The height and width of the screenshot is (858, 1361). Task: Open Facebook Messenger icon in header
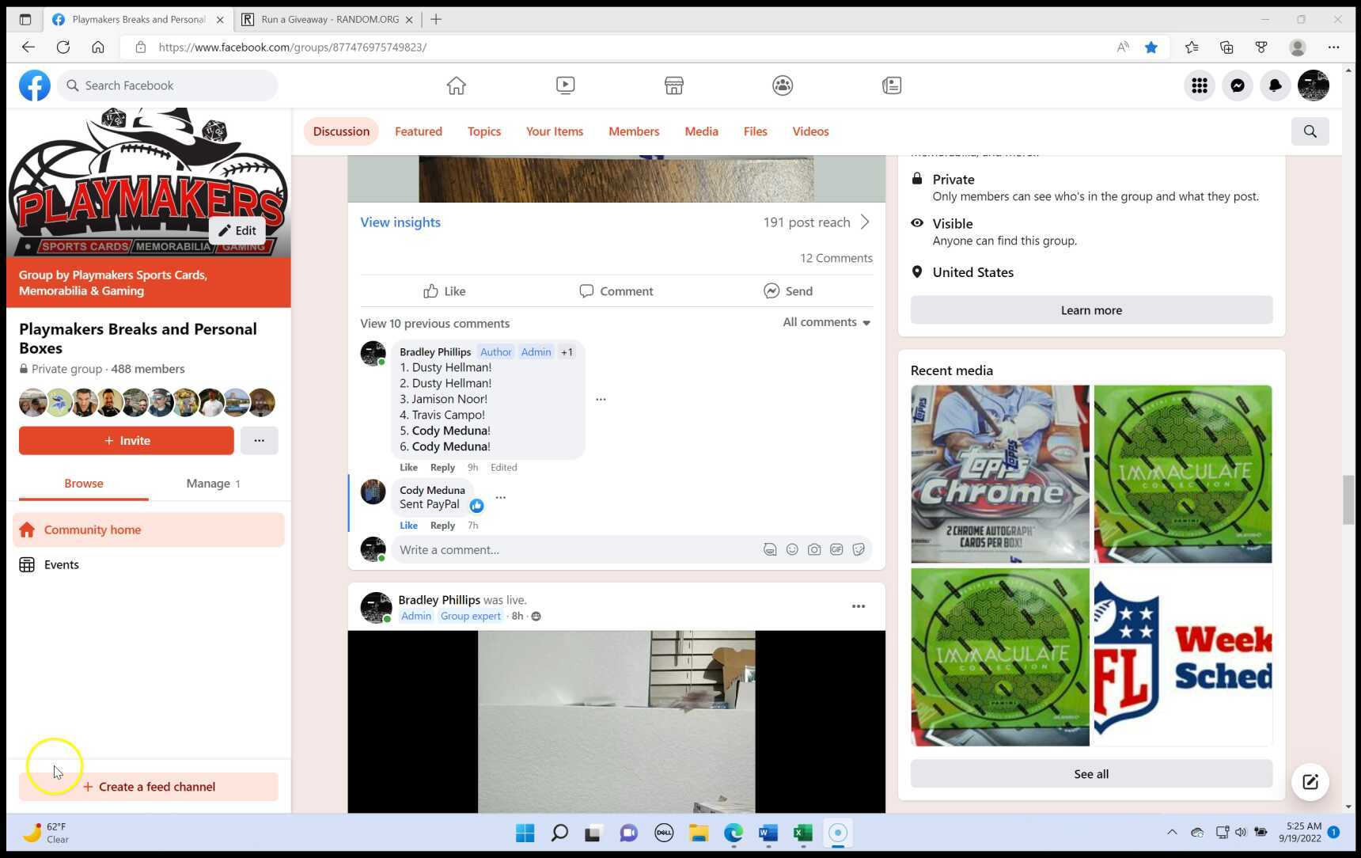[x=1238, y=85]
